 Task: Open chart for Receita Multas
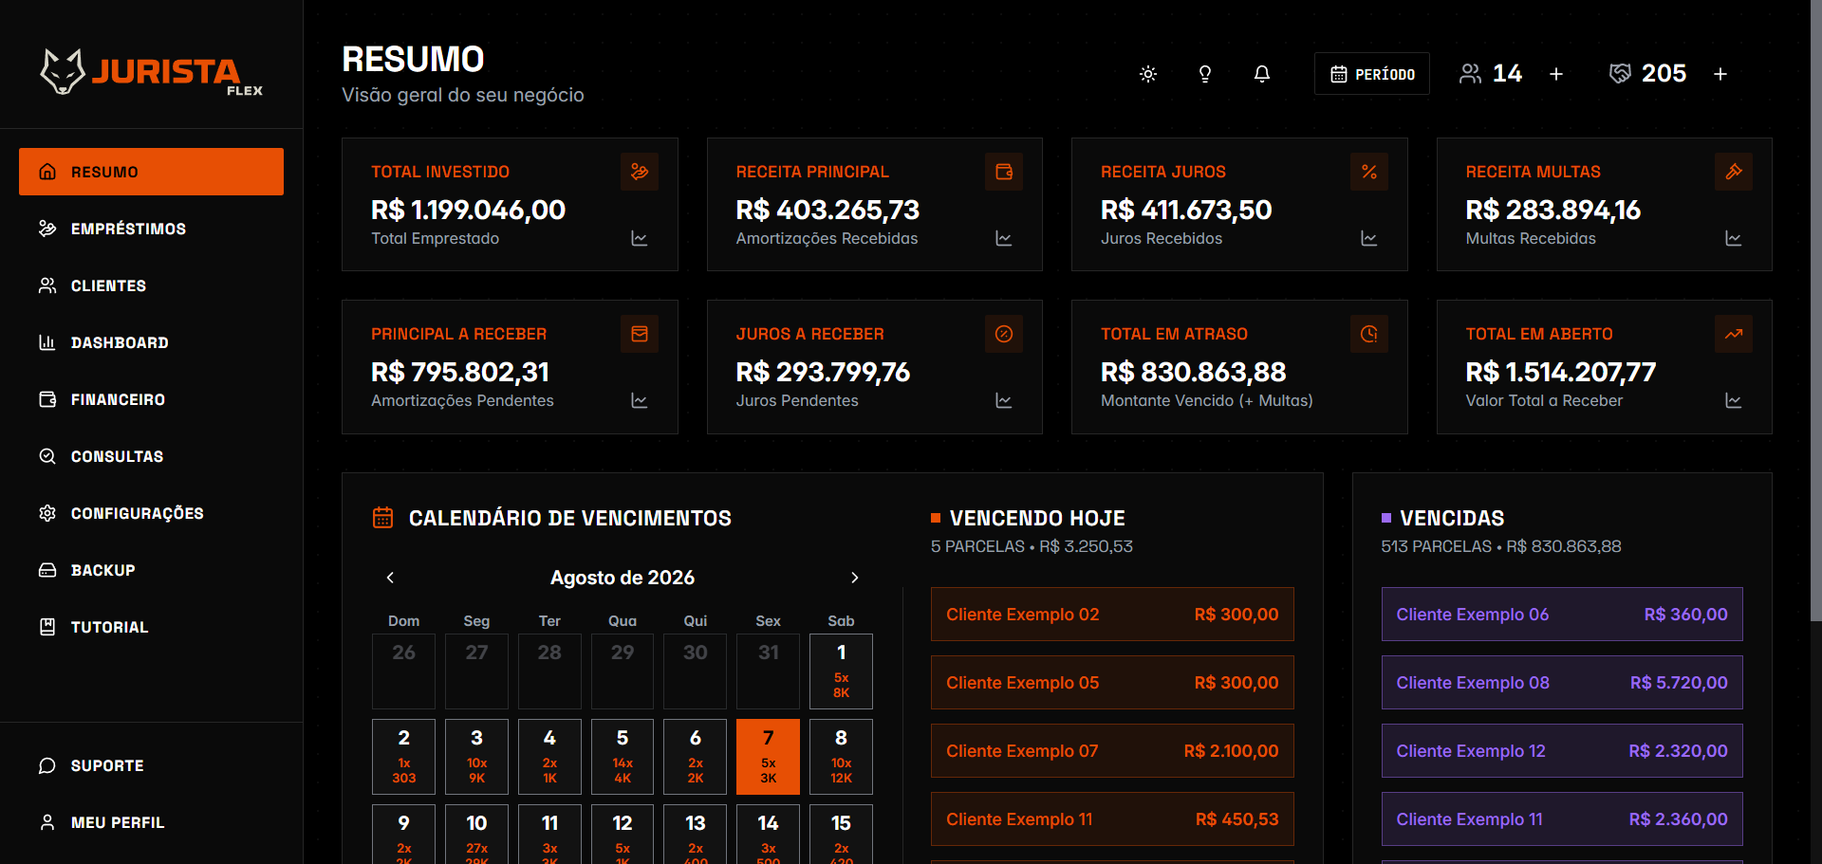[x=1734, y=239]
